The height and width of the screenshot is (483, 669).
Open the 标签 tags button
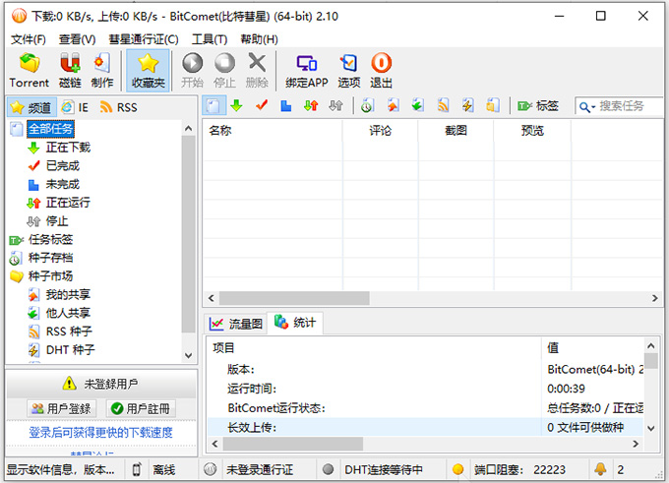pos(537,105)
